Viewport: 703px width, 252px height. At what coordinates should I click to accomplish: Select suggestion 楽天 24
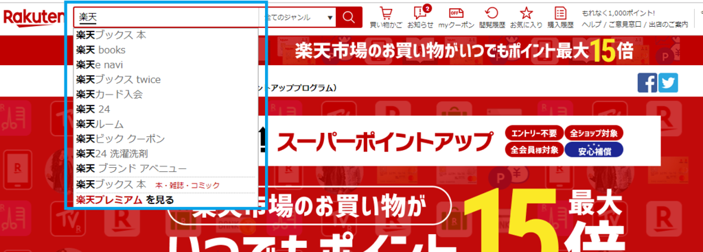tap(166, 109)
